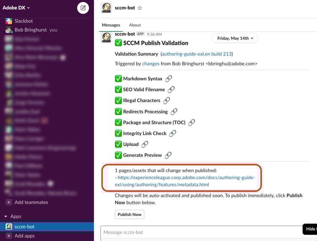
Task: Open the link icon next to Package and Structure (TOC)
Action: coord(191,122)
